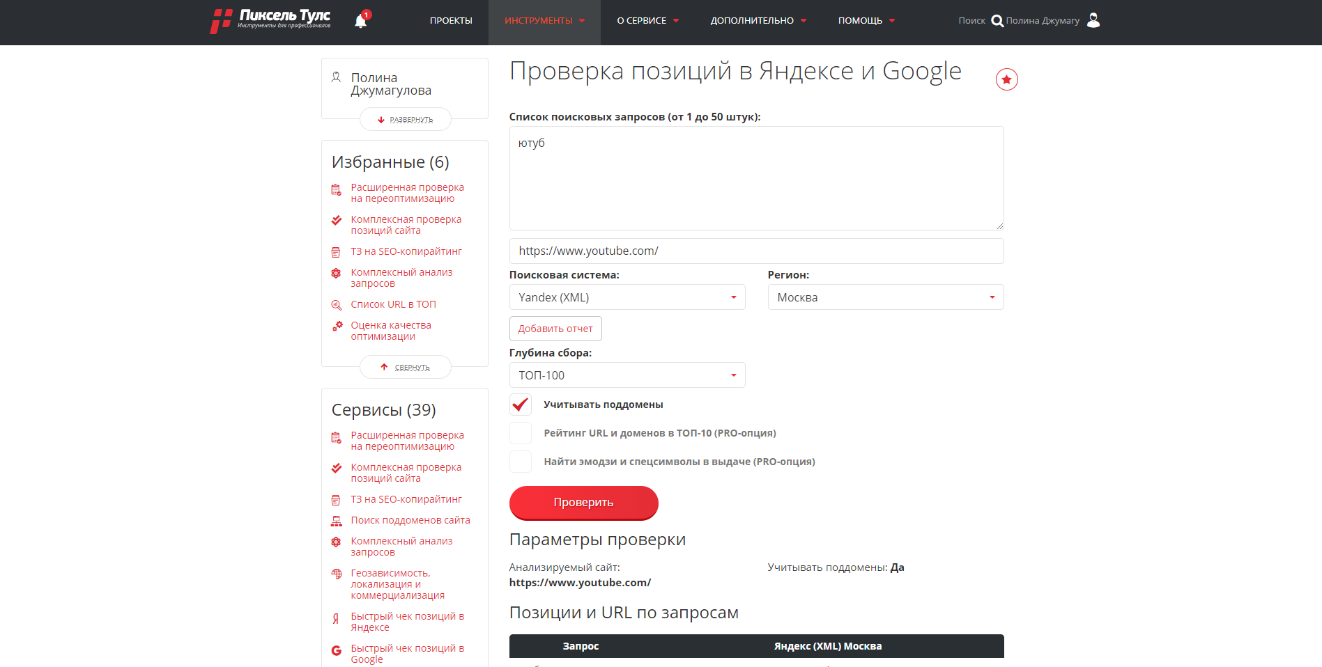1322x667 pixels.
Task: Click icon of Комплексный анализ запросов in Сервисы
Action: [x=336, y=542]
